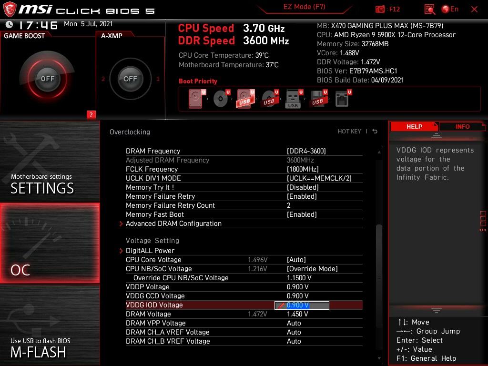Select the USB floppy boot device icon

click(x=318, y=99)
